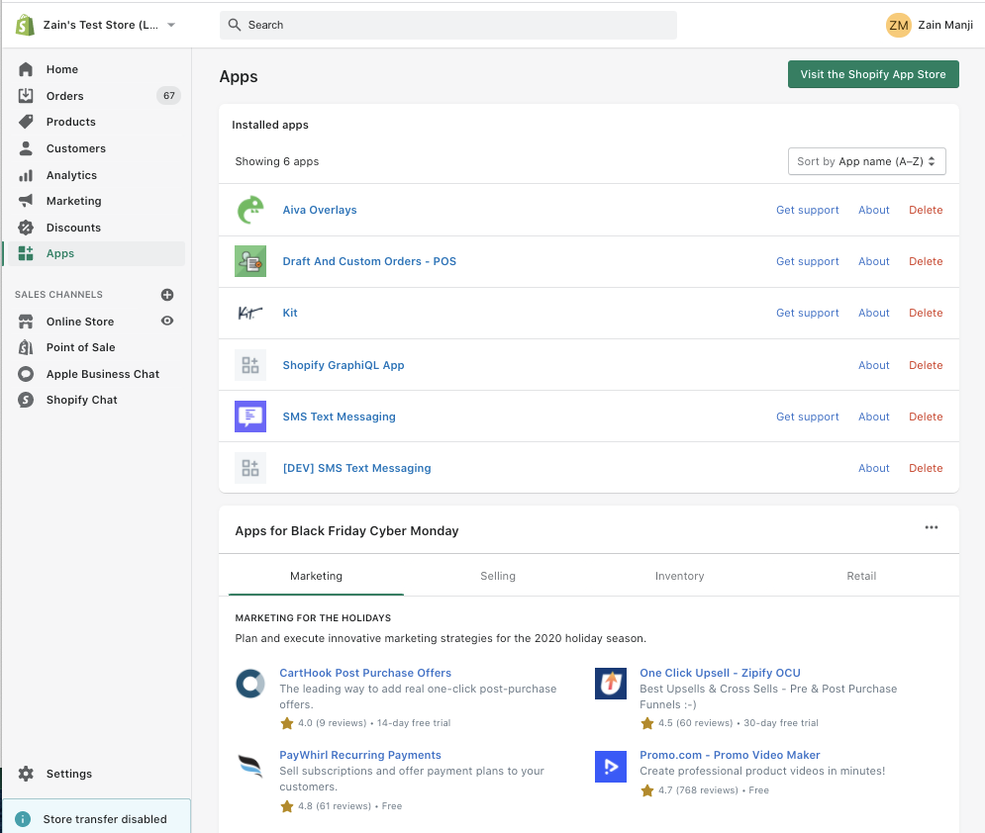
Task: Click the Kit app name link
Action: [x=290, y=313]
